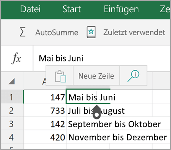Click the AutoSumme sigma icon
Viewport: 171px width, 150px height.
tap(23, 32)
